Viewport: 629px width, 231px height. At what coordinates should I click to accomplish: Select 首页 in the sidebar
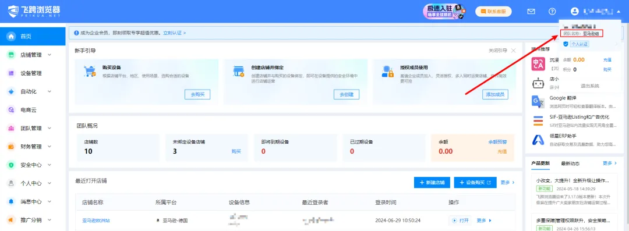[33, 36]
